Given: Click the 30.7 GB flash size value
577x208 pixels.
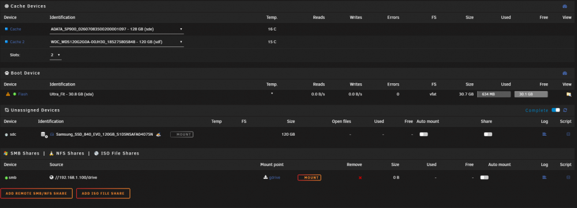Looking at the screenshot, I should [x=466, y=94].
